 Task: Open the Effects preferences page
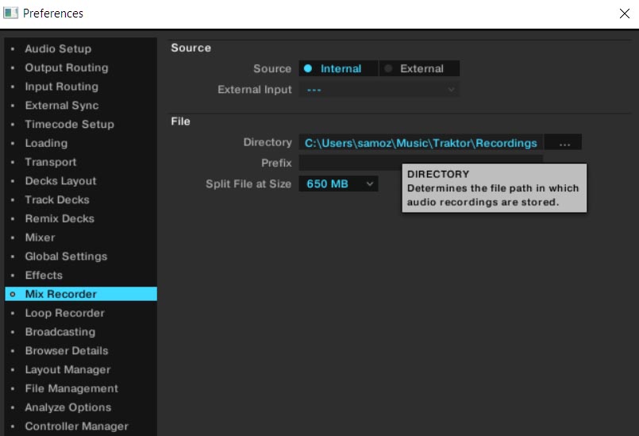coord(44,276)
